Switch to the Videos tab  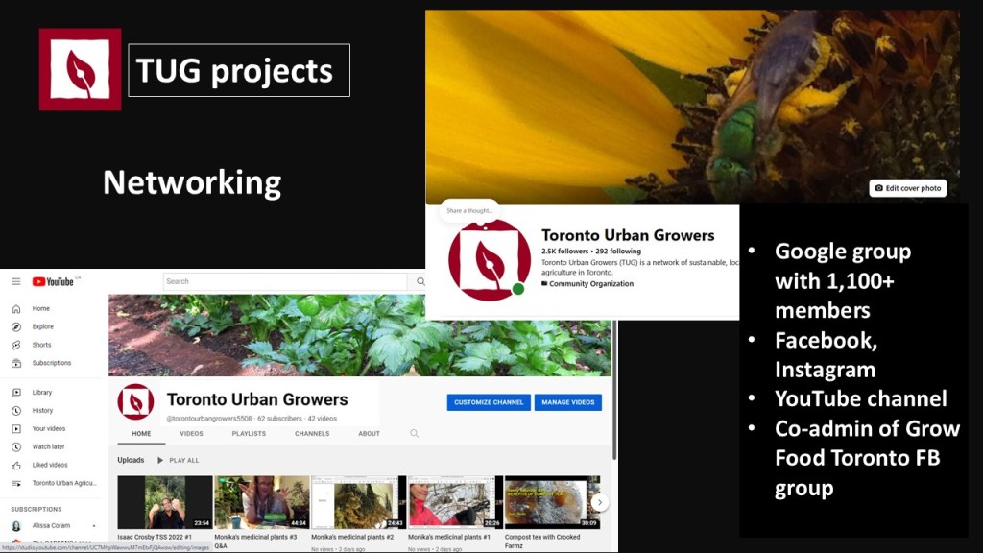[192, 433]
